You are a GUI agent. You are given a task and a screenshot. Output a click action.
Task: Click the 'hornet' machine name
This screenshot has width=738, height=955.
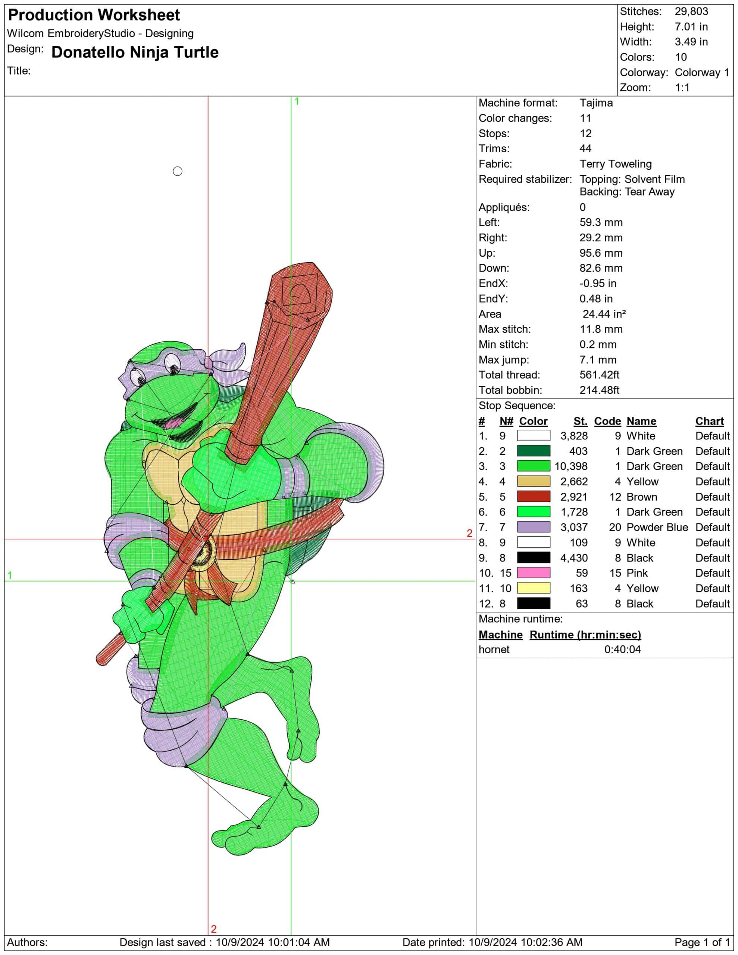[494, 649]
